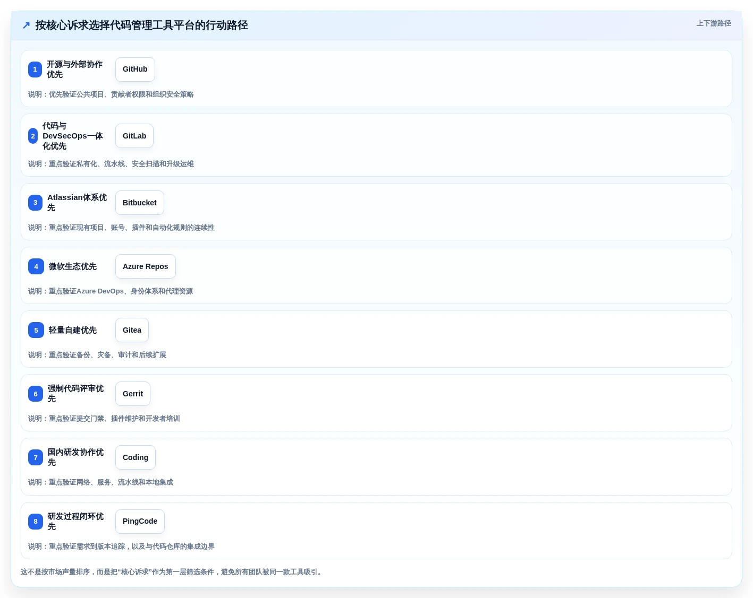Image resolution: width=753 pixels, height=598 pixels.
Task: Select the GitLab chip
Action: pyautogui.click(x=134, y=136)
